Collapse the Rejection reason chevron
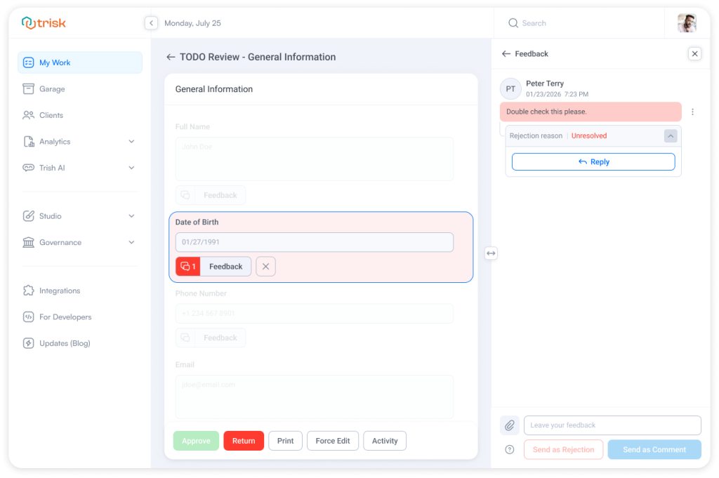Image resolution: width=719 pixels, height=478 pixels. pos(670,135)
